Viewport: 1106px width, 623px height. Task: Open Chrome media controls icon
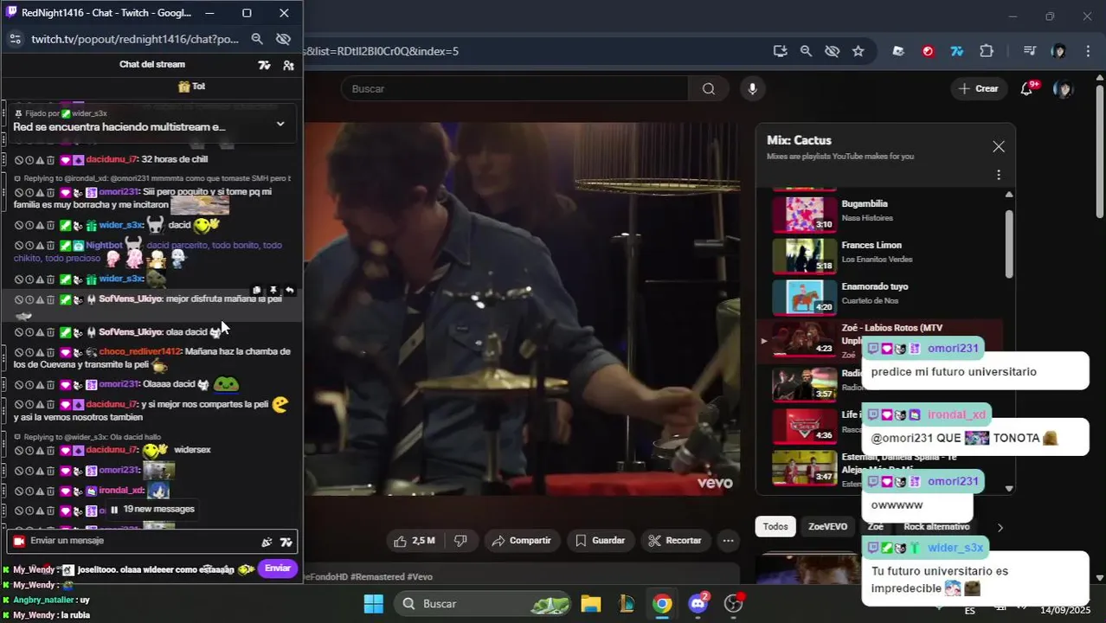click(x=1029, y=51)
